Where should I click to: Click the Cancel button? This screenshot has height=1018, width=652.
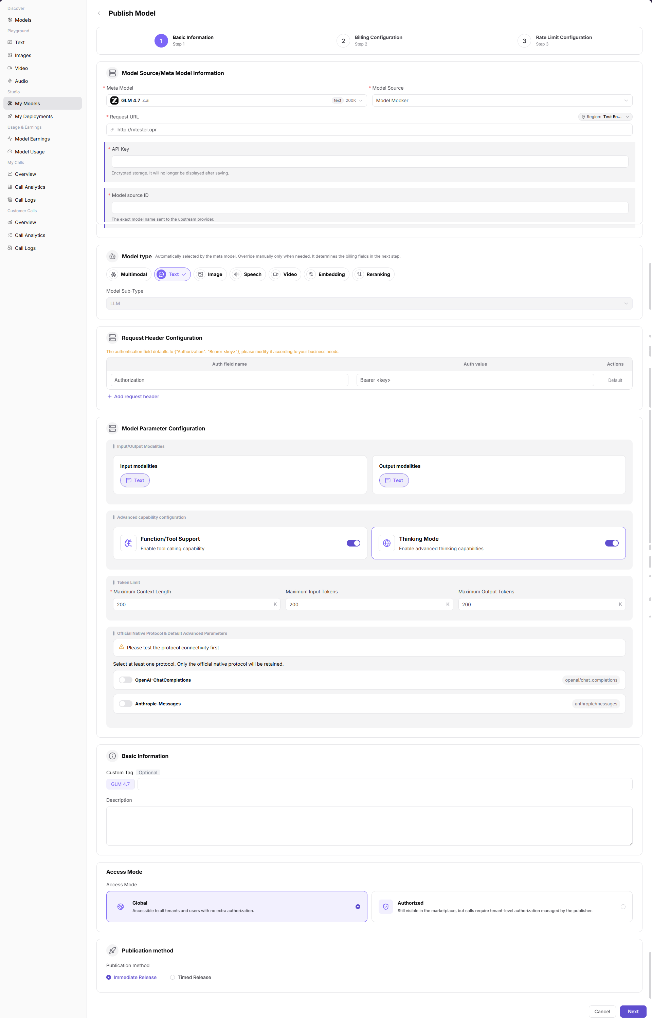[602, 1011]
